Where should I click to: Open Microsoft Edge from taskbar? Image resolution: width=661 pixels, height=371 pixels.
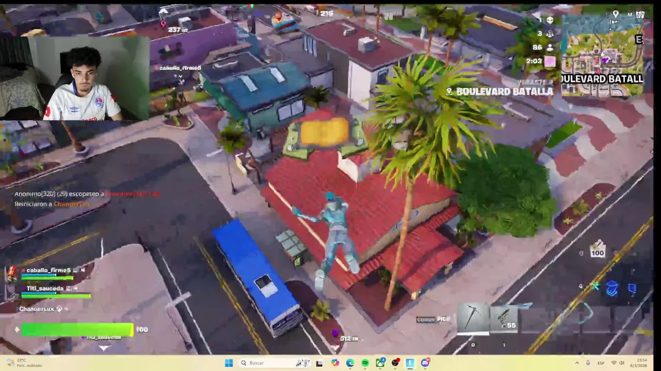coord(350,363)
